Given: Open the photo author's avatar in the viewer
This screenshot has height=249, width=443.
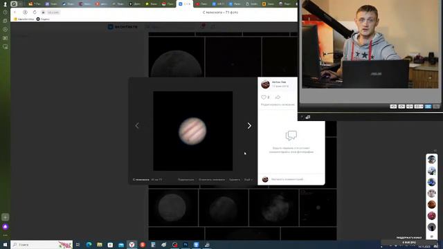Looking at the screenshot, I should coord(265,84).
